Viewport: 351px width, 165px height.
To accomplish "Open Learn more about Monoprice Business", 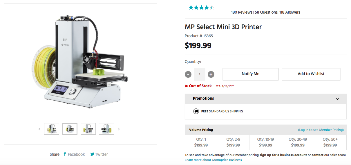I will pyautogui.click(x=213, y=160).
